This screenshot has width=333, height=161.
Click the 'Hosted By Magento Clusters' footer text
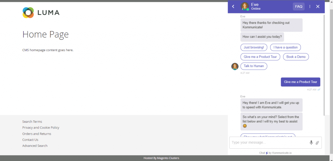[x=161, y=158]
